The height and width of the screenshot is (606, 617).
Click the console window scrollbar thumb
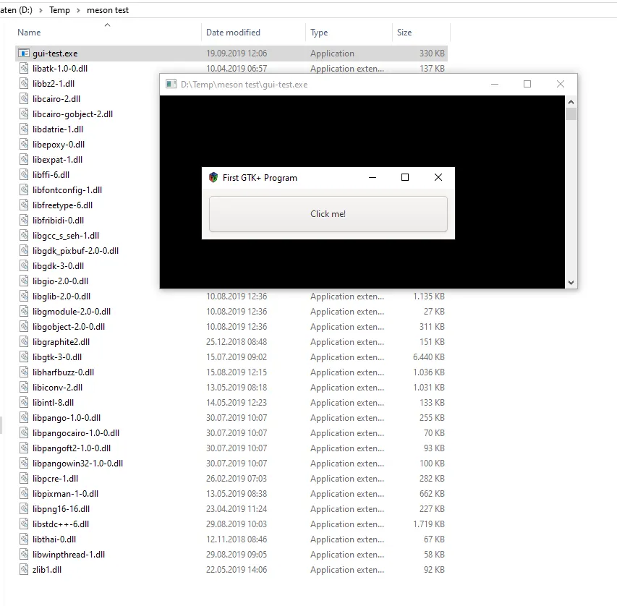(571, 114)
